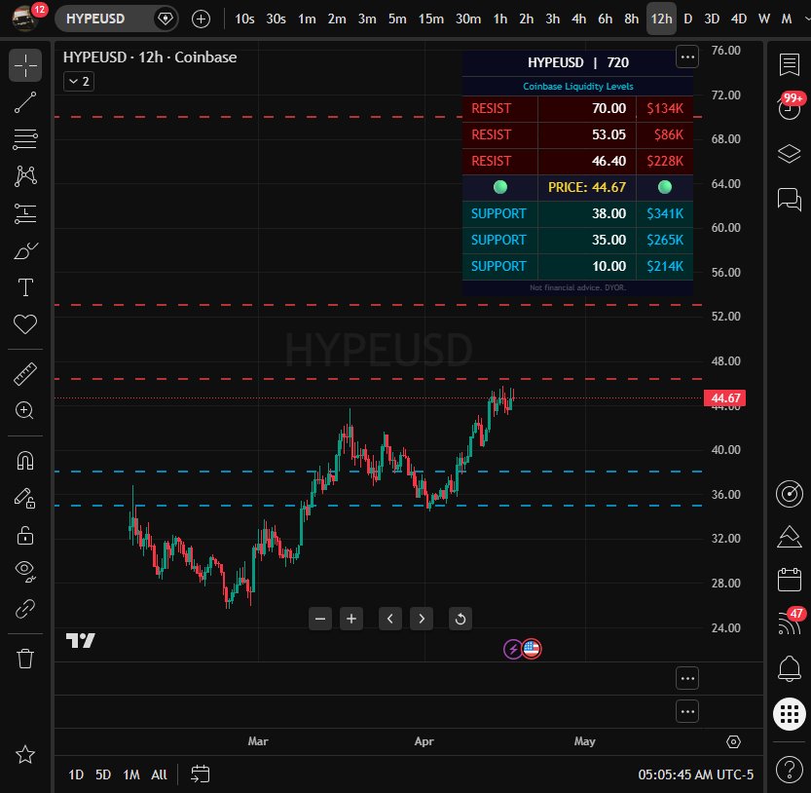Click the Remove Drawings trash icon
The height and width of the screenshot is (793, 811).
point(24,658)
